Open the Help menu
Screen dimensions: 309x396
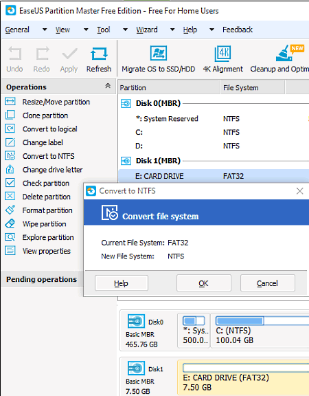(190, 30)
